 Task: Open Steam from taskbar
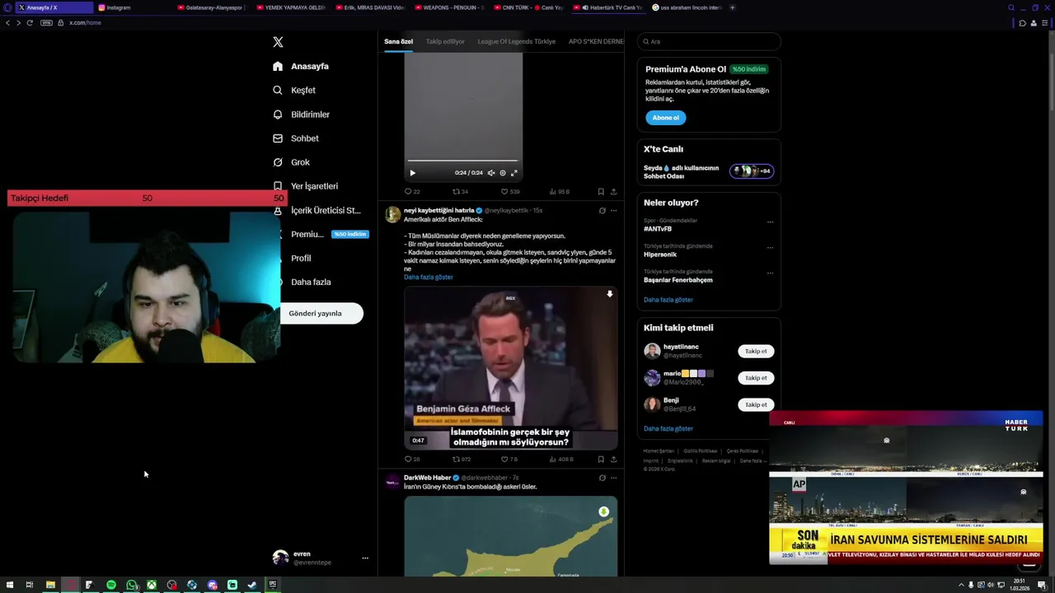252,585
